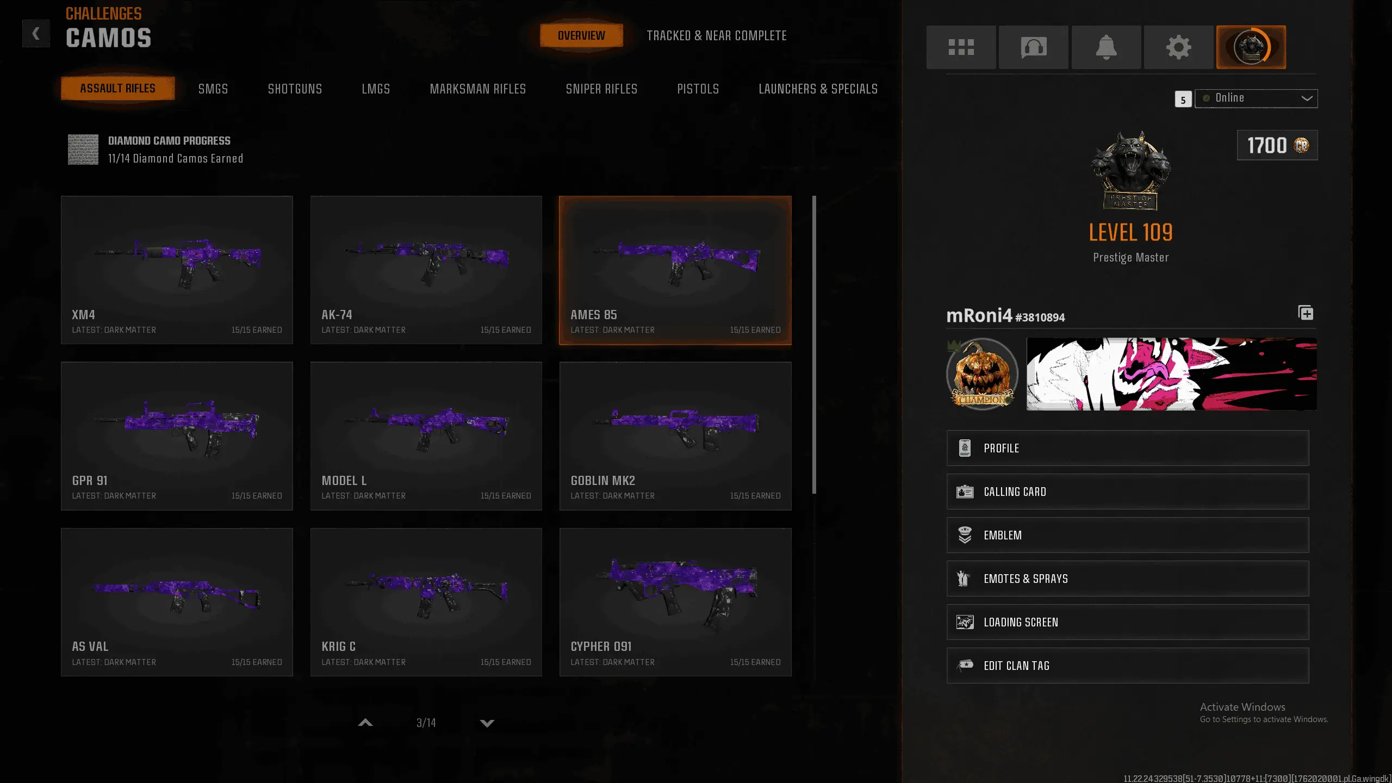Open Tracked & Near Complete view

(716, 36)
